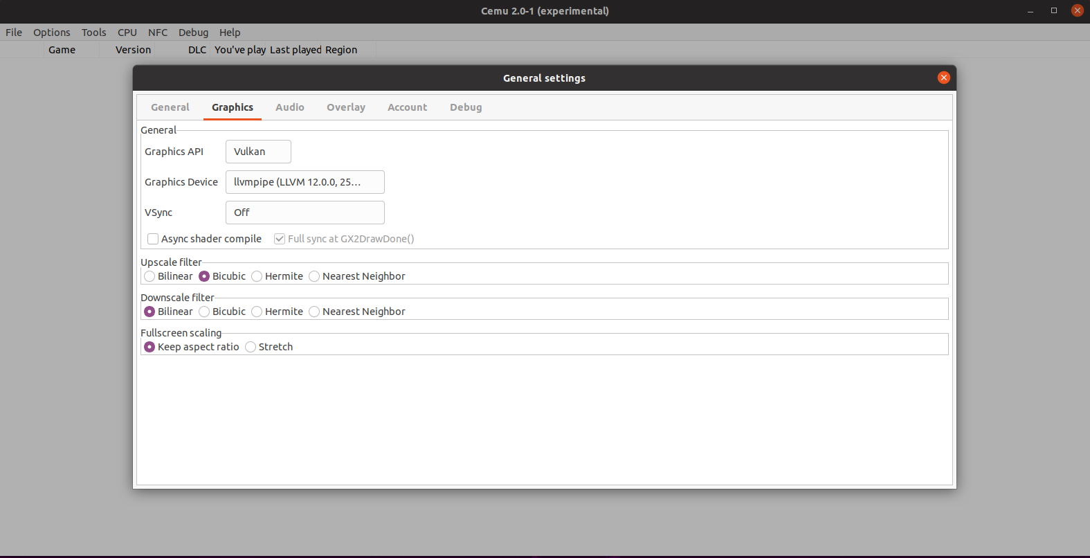This screenshot has height=558, width=1090.
Task: Select Hermite upscale filter
Action: (x=257, y=276)
